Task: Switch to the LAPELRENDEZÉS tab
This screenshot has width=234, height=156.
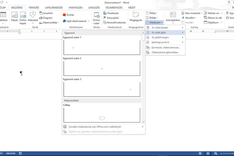Action: [x=54, y=7]
